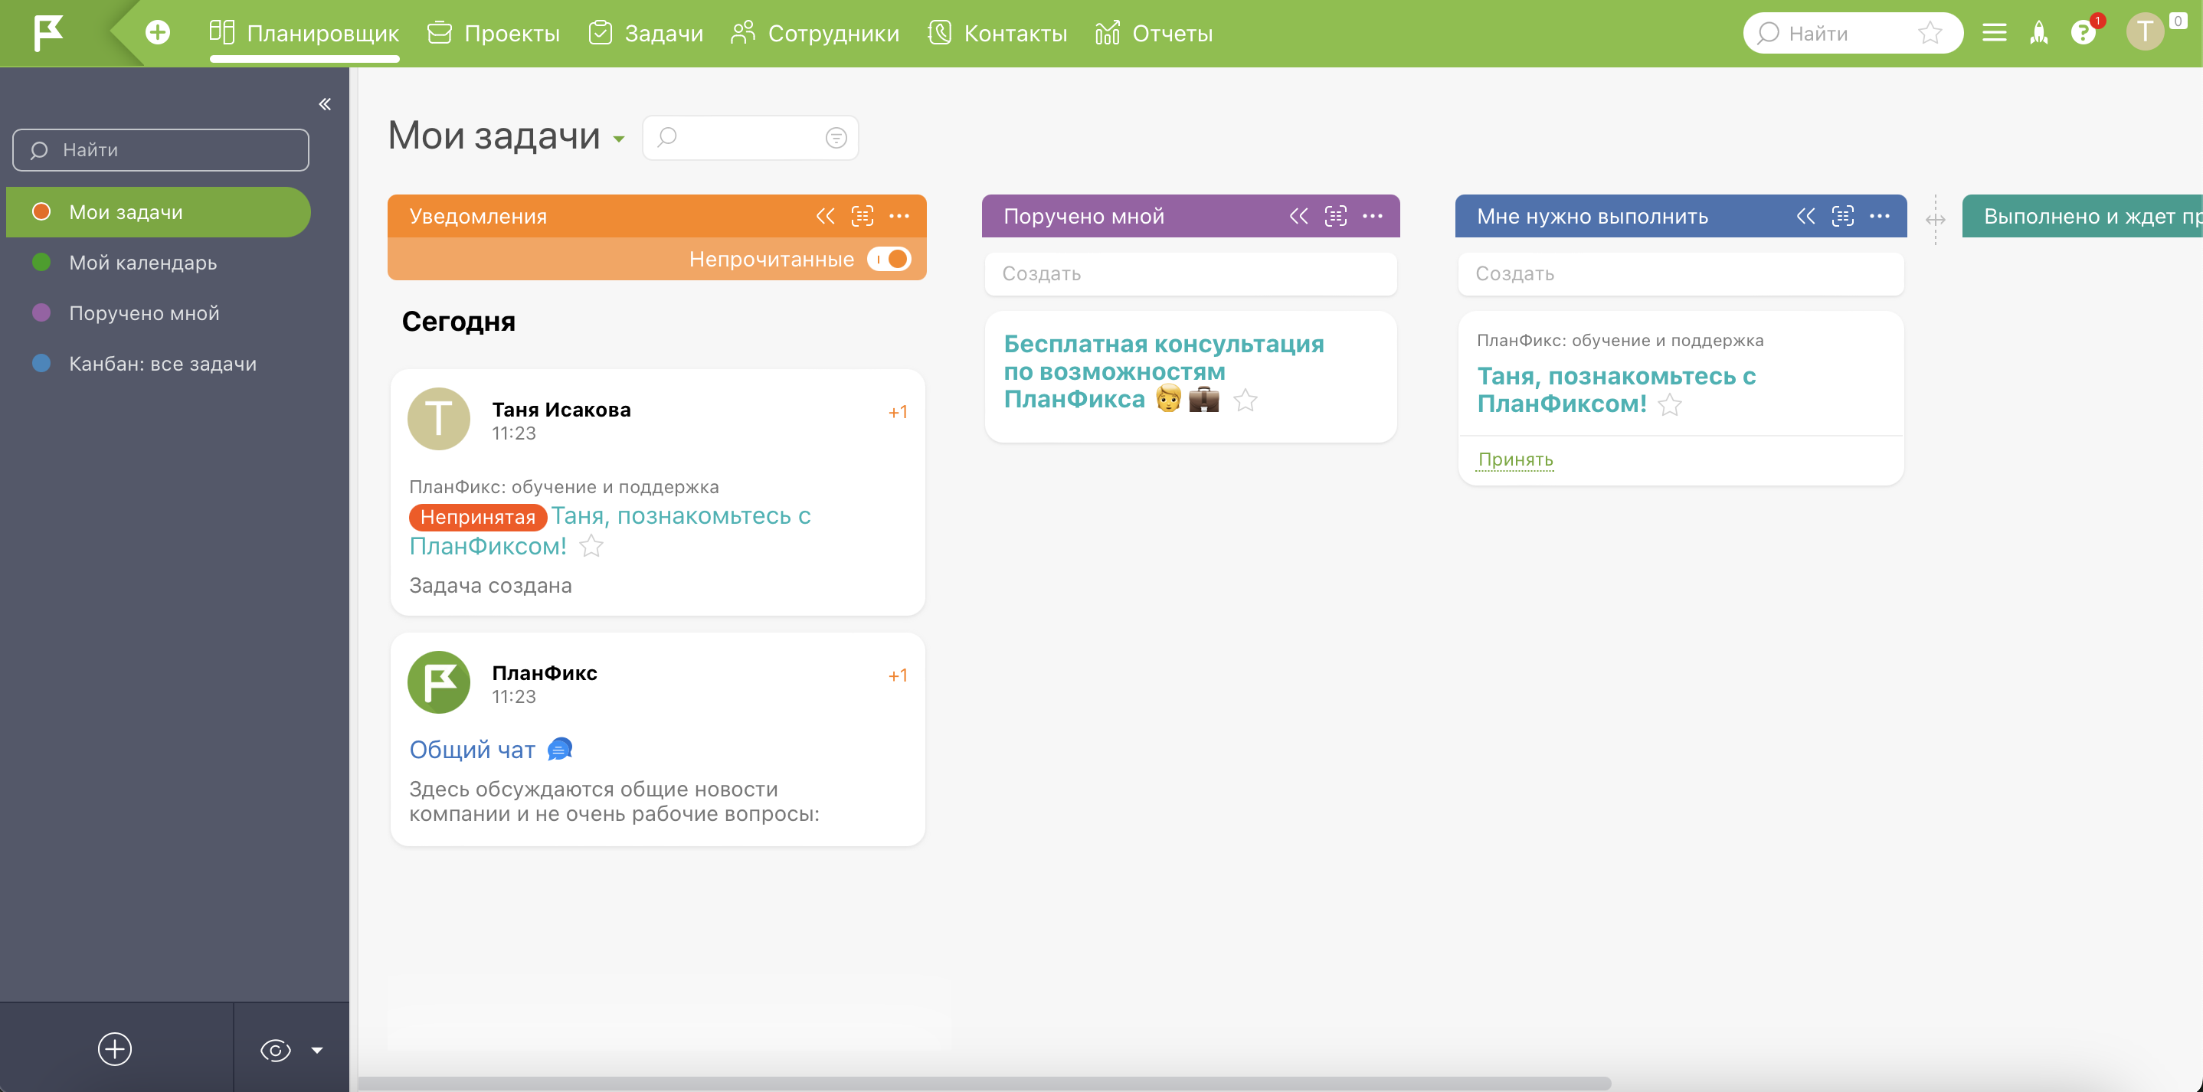Open help question mark with notification badge
Screen dimensions: 2203x1092
coord(2083,32)
